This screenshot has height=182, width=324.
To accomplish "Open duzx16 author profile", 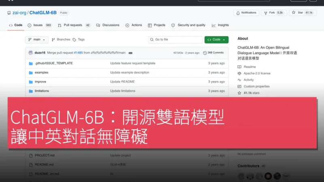I will (40, 53).
